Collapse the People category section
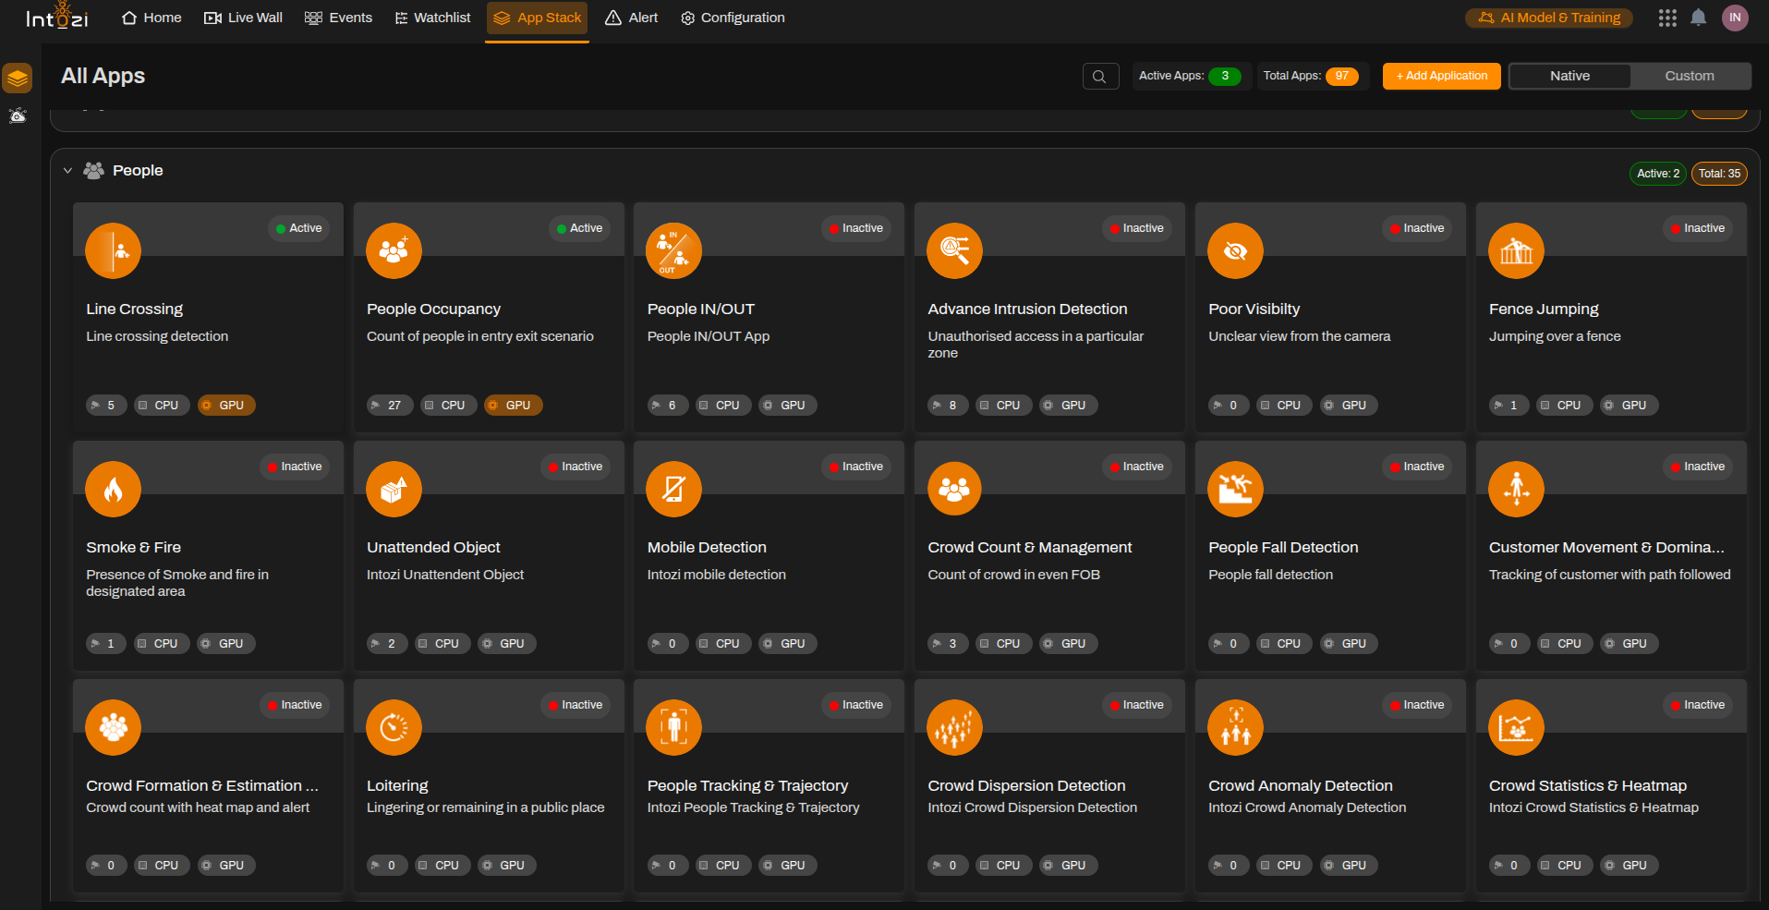Screen dimensions: 1769x910 pos(67,171)
